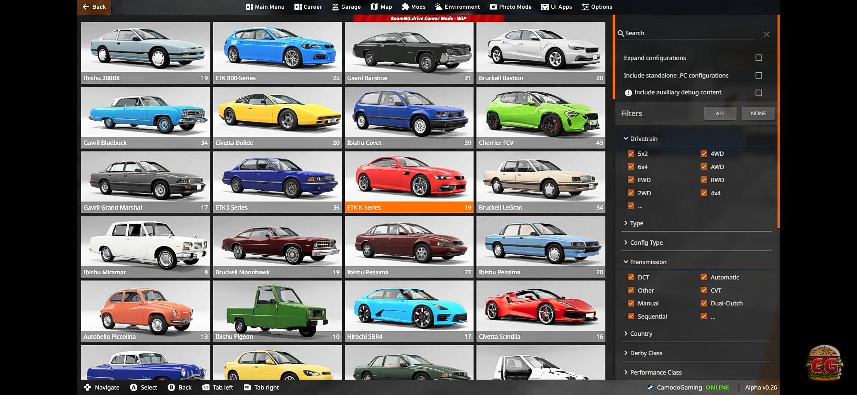Click the Career icon in top bar
The image size is (857, 395).
[x=298, y=7]
